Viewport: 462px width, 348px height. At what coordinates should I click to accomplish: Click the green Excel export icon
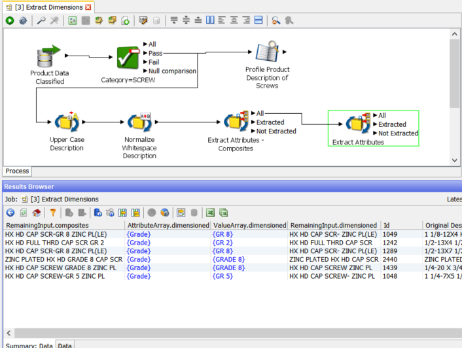(210, 213)
